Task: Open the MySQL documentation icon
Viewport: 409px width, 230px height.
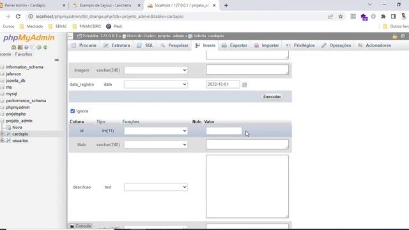Action: click(x=33, y=47)
